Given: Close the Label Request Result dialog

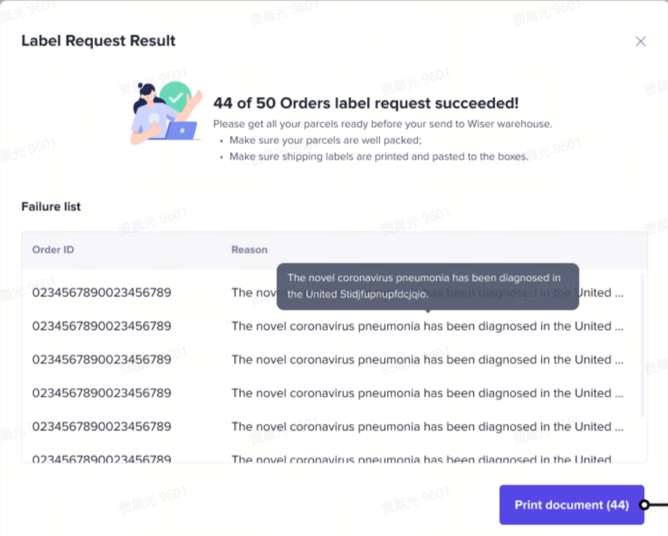Looking at the screenshot, I should (x=640, y=41).
